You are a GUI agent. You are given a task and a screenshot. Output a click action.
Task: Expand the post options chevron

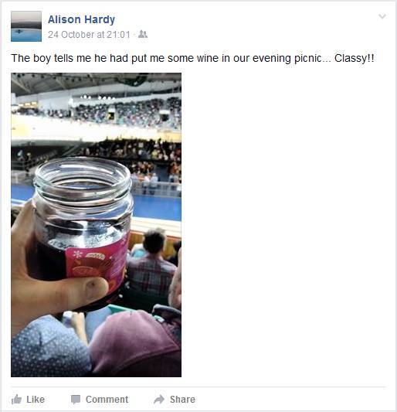(382, 16)
